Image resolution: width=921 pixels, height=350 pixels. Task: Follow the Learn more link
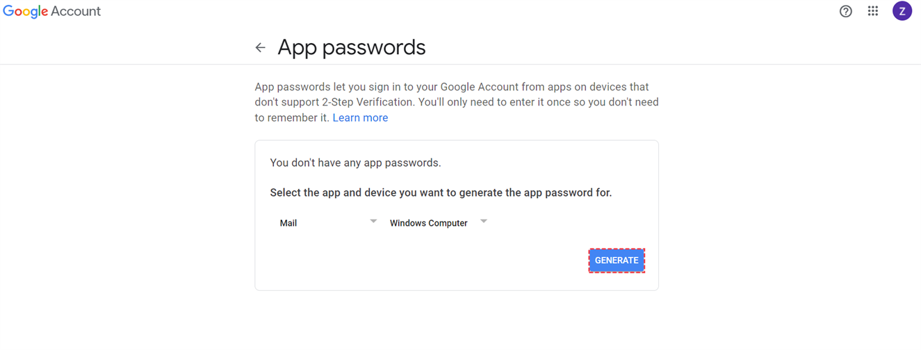[x=360, y=118]
